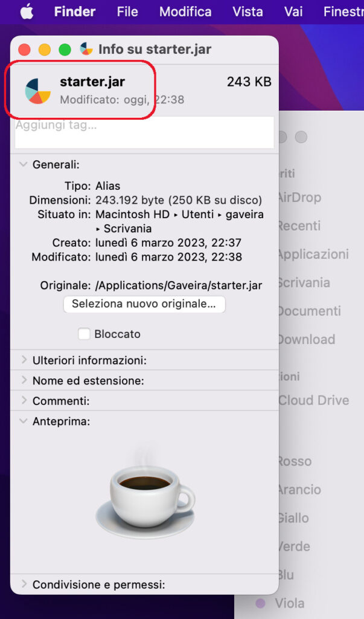Select the Blu tag in sidebar
The image size is (364, 619).
(286, 575)
